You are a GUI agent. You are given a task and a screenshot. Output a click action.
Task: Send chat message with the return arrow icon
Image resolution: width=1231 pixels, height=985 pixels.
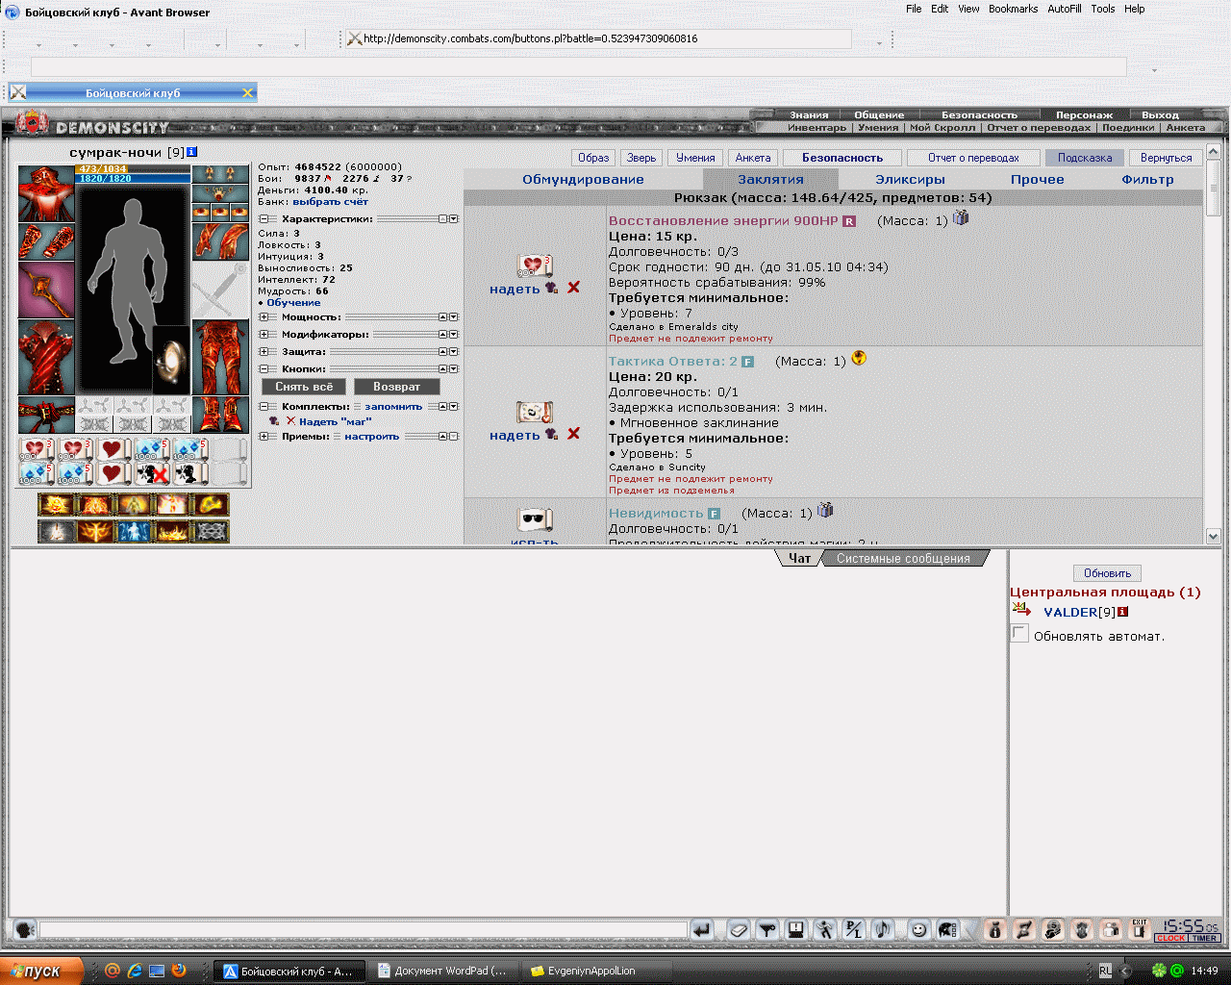coord(701,930)
